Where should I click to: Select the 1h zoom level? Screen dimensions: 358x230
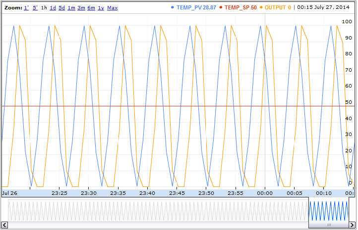(44, 8)
